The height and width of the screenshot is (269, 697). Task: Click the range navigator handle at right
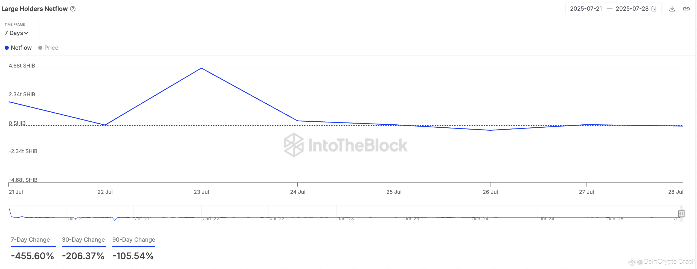click(x=681, y=214)
